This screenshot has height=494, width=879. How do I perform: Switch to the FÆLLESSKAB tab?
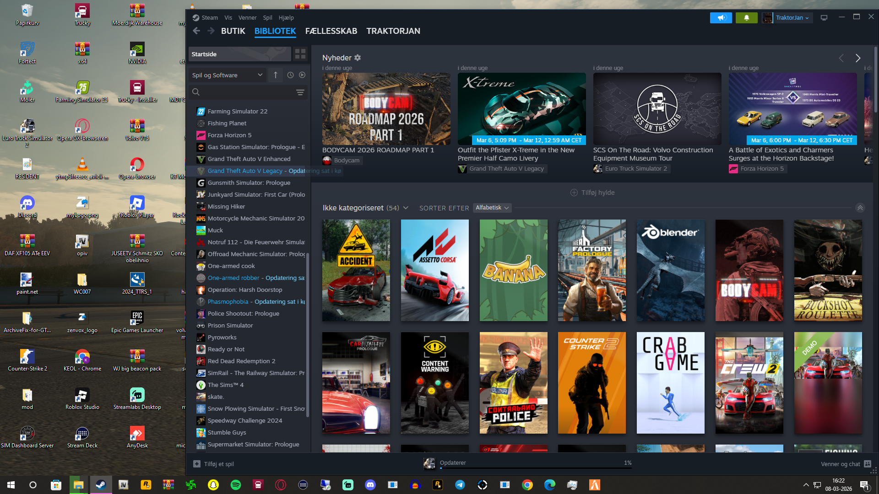click(x=331, y=31)
